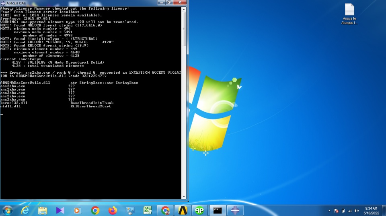
Task: Open Visual Studio from the taskbar
Action: point(60,210)
